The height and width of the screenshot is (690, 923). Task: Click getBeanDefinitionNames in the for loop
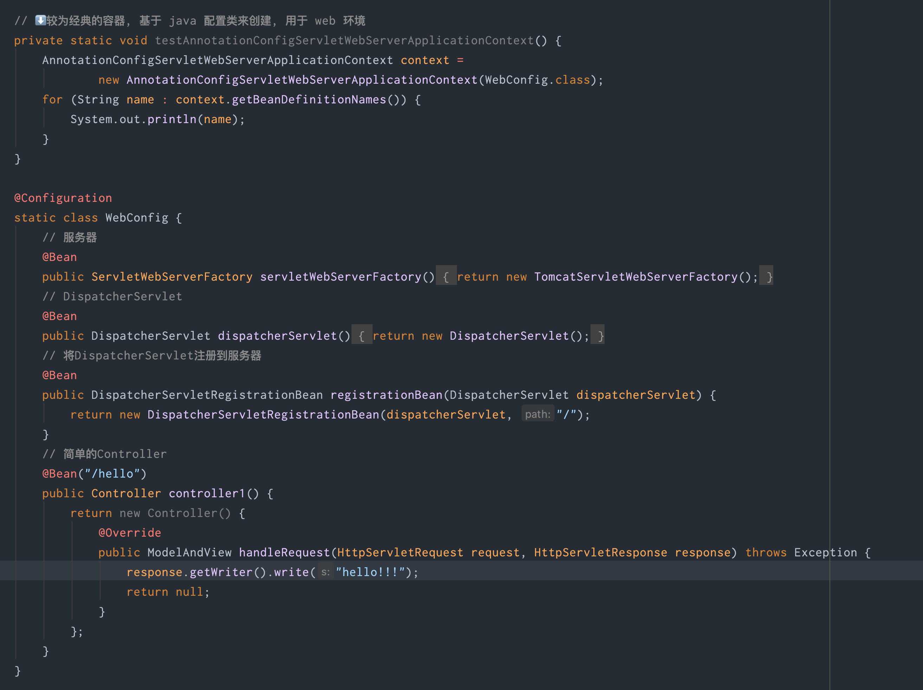tap(309, 99)
